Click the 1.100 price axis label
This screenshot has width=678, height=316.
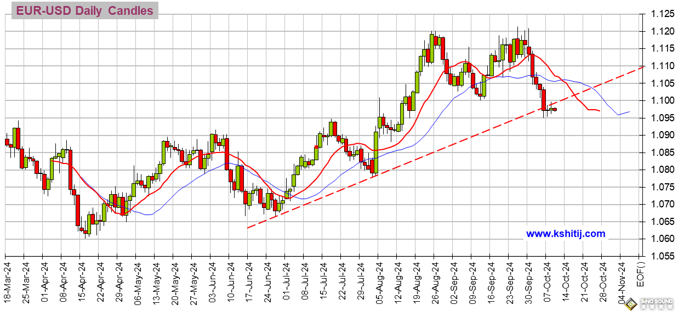point(658,100)
